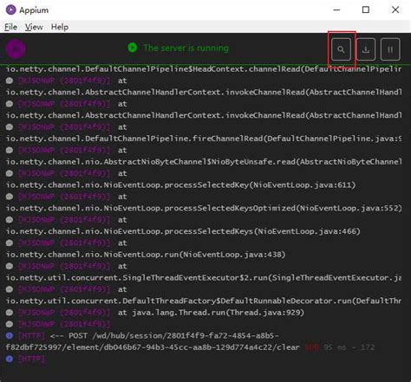
Task: Open the View menu
Action: coord(34,27)
